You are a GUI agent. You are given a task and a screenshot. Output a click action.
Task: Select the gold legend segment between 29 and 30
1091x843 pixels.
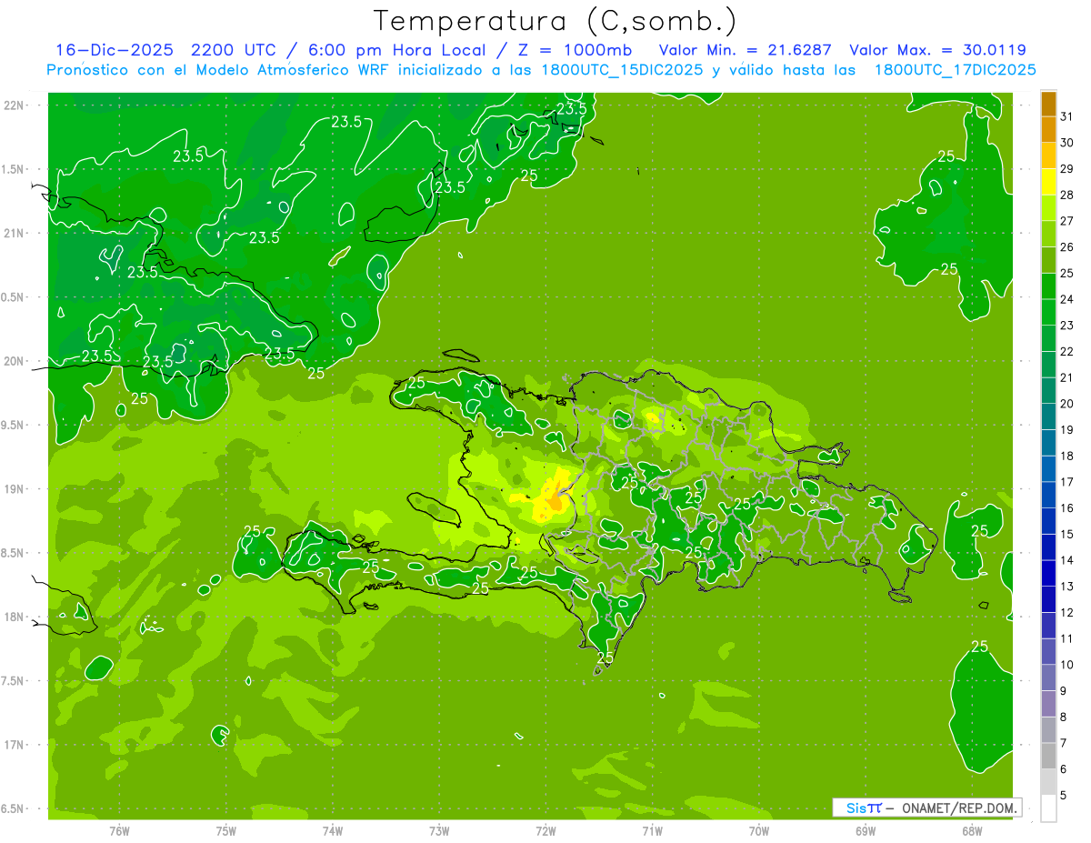point(1048,156)
